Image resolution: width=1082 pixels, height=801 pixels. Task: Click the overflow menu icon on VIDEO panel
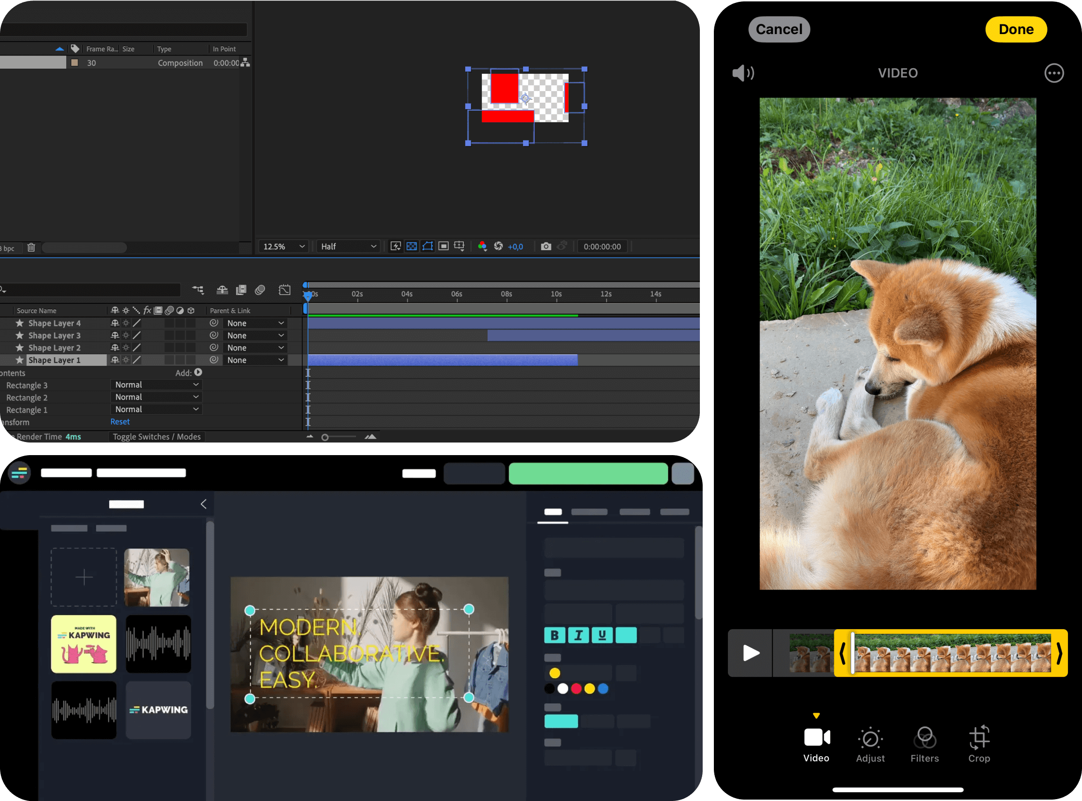[x=1054, y=73]
